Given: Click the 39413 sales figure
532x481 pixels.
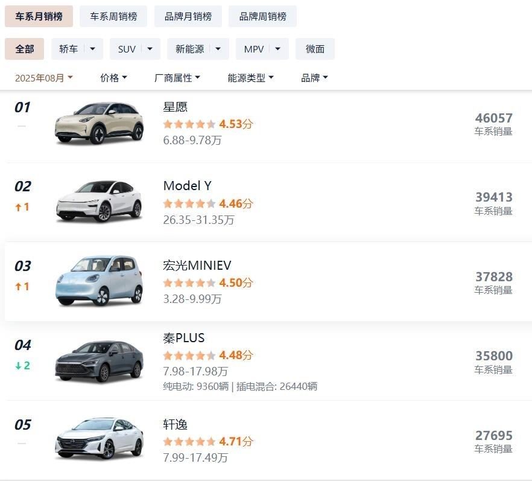Looking at the screenshot, I should (493, 197).
